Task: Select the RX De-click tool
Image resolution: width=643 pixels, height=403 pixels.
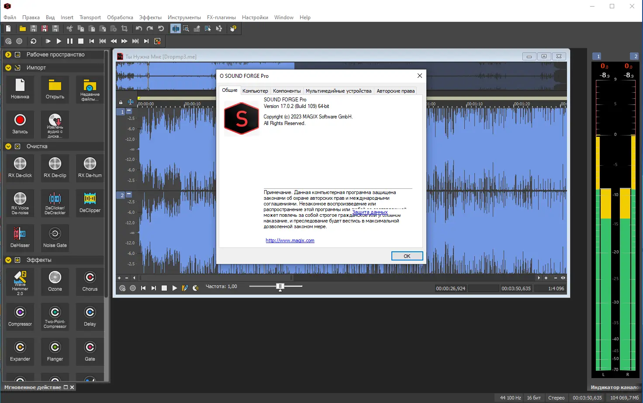Action: click(x=20, y=168)
